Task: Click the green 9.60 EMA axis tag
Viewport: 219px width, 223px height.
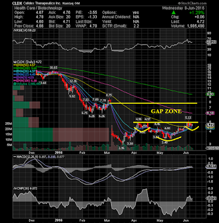Action: (210, 94)
